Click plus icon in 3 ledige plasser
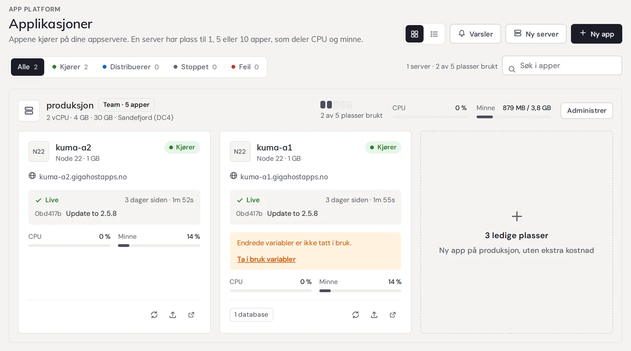This screenshot has width=631, height=351. coord(517,216)
